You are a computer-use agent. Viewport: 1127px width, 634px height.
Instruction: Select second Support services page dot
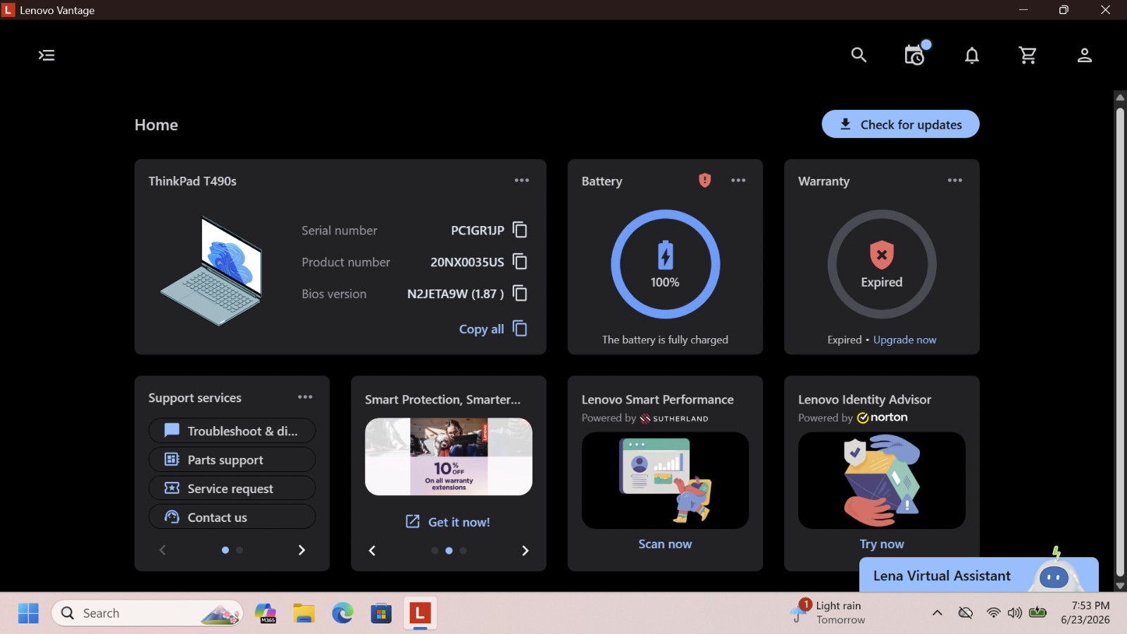tap(239, 550)
